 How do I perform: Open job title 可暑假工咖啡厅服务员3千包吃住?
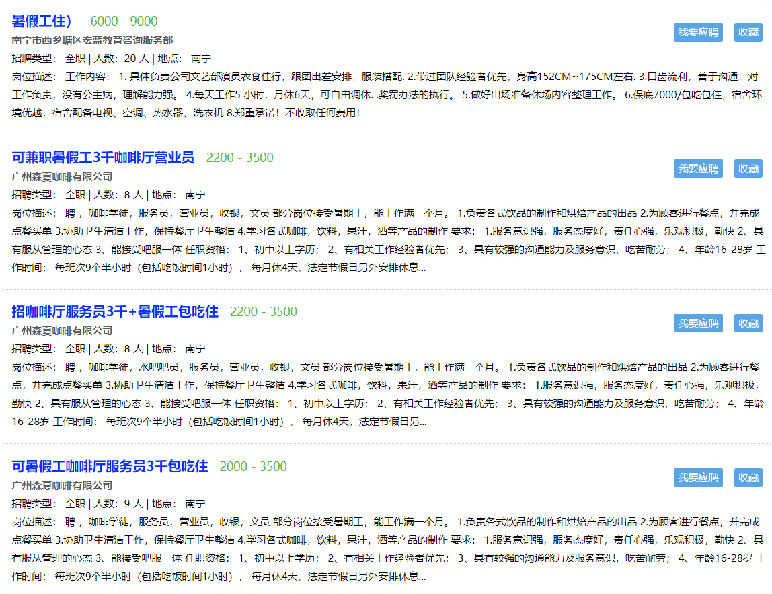[110, 466]
